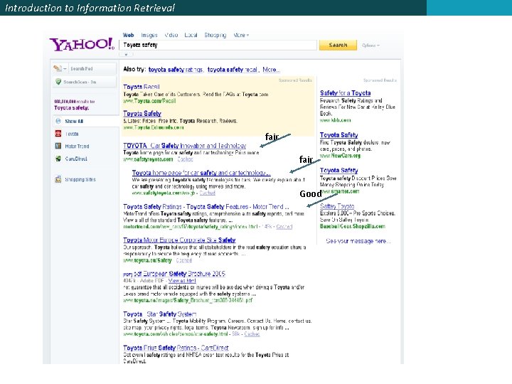Open the toyota safety recall suggestion

click(233, 70)
